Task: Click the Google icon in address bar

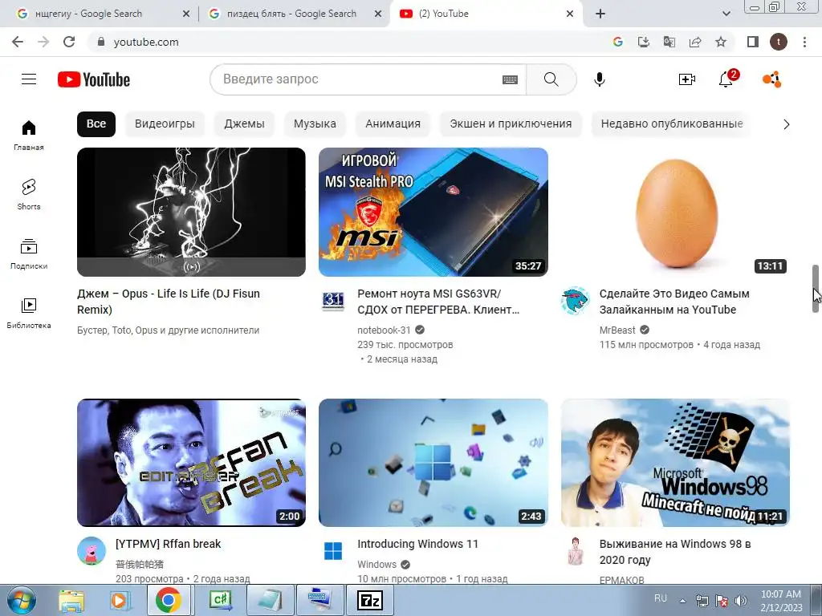Action: click(x=618, y=42)
